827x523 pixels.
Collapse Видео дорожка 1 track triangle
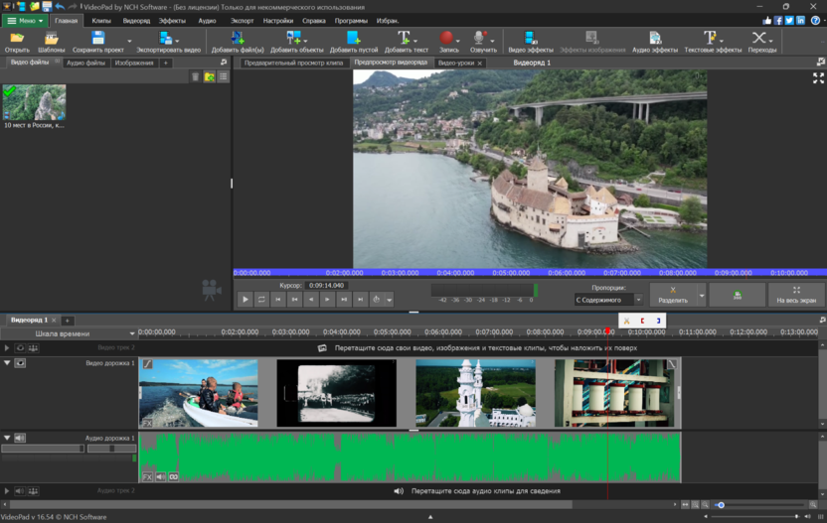pos(7,363)
